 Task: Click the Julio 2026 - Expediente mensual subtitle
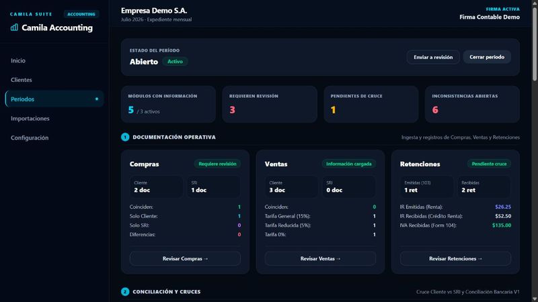click(x=156, y=19)
